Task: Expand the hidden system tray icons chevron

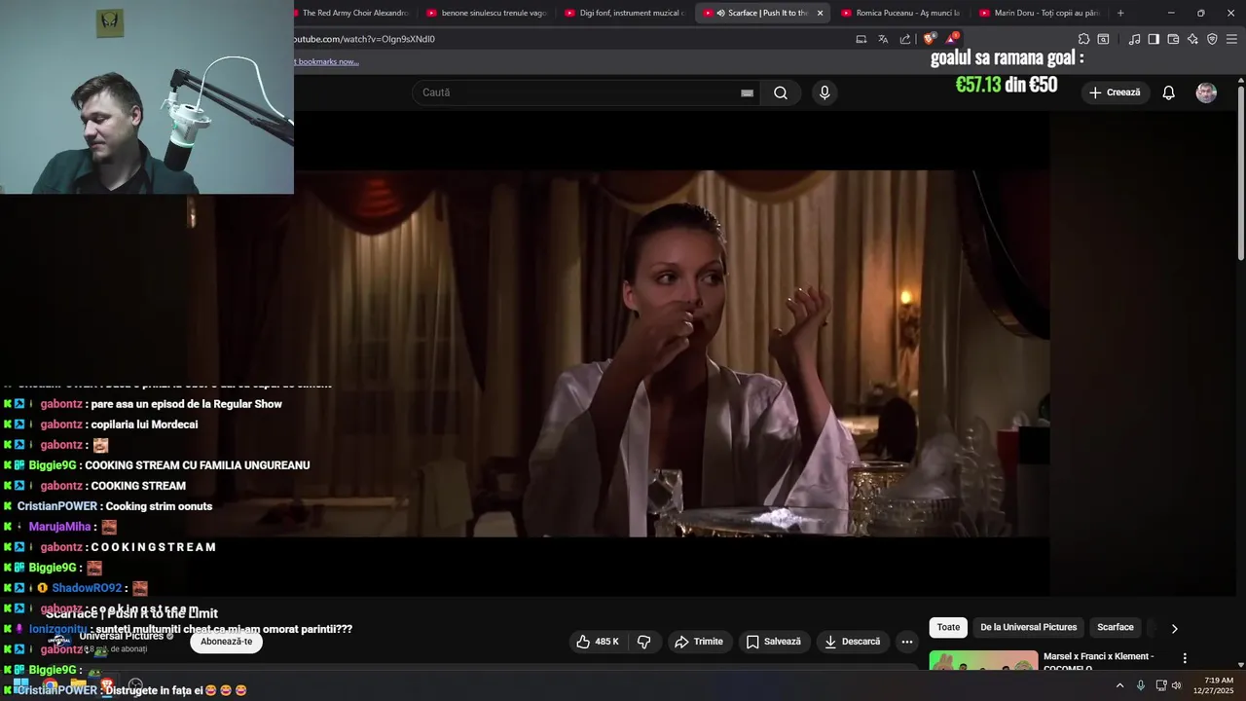Action: (x=1119, y=685)
